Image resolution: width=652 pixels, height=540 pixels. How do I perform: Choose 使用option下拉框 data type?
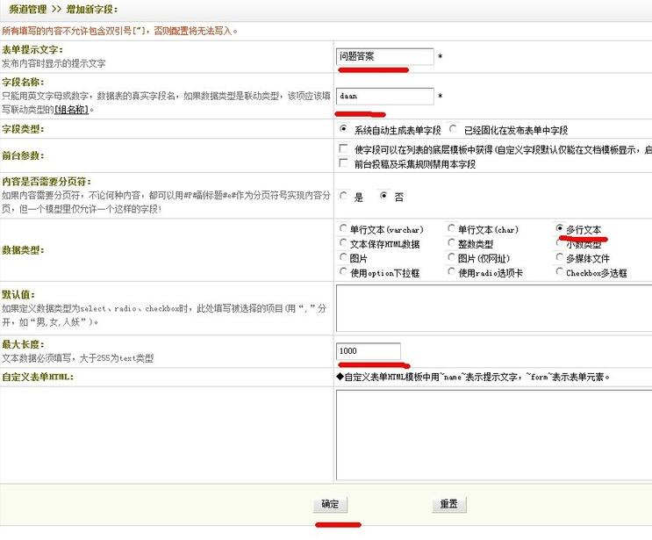coord(343,272)
